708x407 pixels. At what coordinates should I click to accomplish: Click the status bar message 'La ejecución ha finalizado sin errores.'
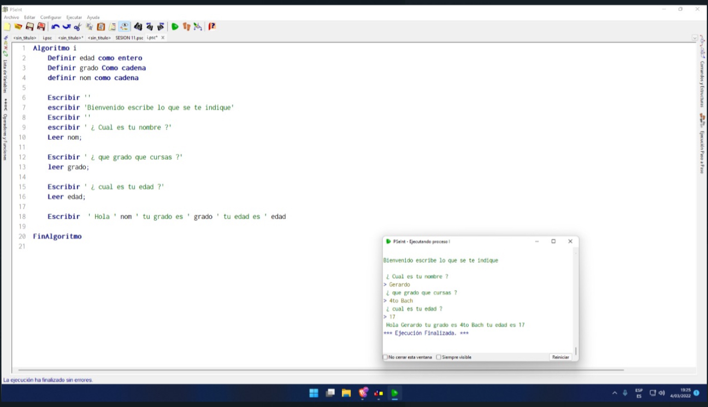pyautogui.click(x=48, y=380)
